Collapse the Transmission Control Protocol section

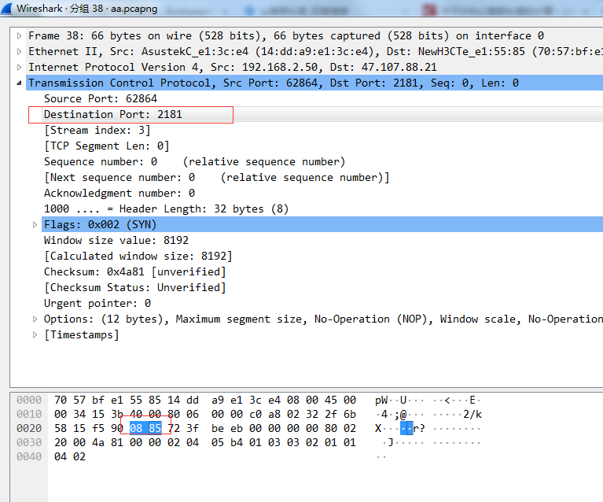point(19,83)
